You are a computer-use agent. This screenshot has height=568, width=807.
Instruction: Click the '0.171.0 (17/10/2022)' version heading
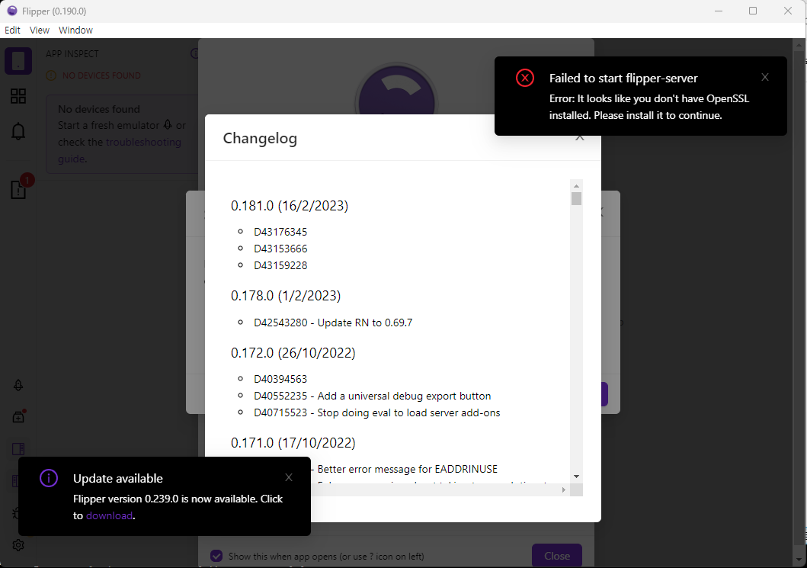pyautogui.click(x=293, y=443)
